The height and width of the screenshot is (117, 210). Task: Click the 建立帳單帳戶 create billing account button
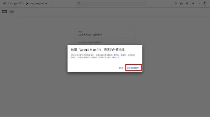133,68
